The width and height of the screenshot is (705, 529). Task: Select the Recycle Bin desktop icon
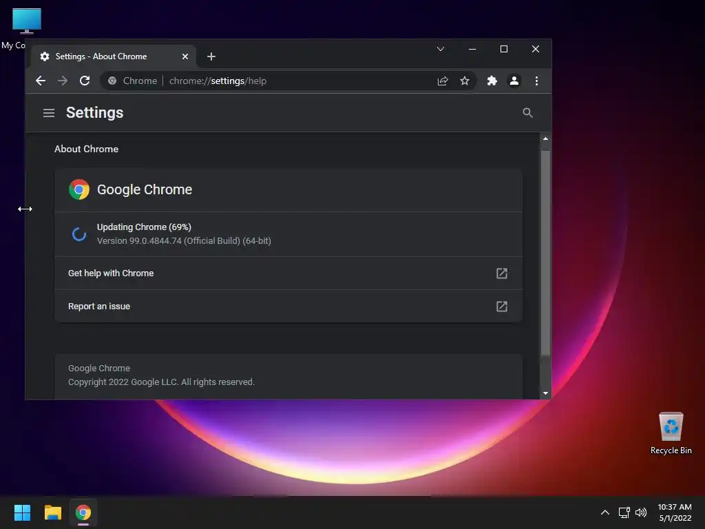[671, 433]
